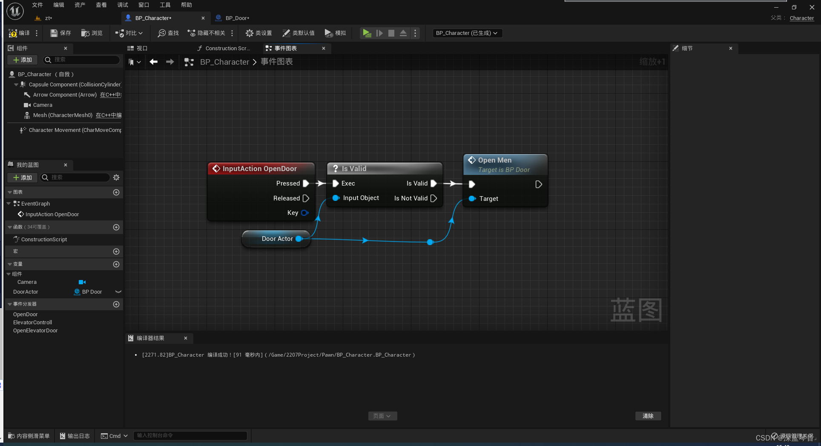
Task: Click the Find toolbar button
Action: 168,33
